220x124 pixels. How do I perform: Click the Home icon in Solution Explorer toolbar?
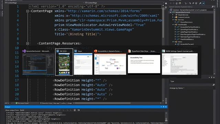176,3
